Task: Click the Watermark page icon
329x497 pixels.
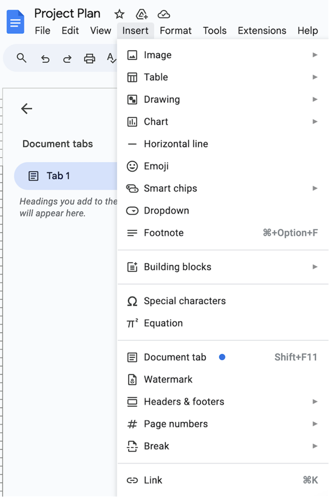Action: pos(132,380)
